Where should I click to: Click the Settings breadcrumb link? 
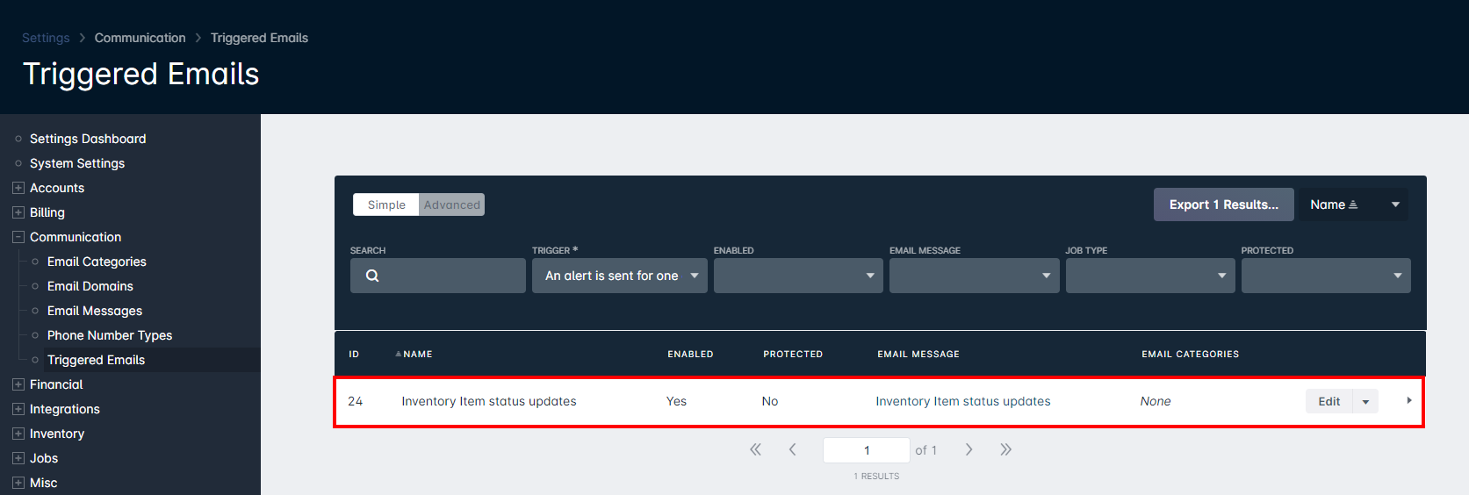coord(46,38)
